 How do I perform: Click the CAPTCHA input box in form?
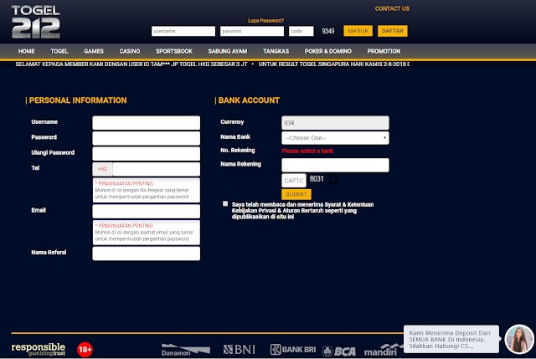(294, 181)
